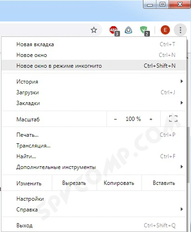Click the Вырезать button
Viewport: 191px width, 232px height.
[74, 183]
